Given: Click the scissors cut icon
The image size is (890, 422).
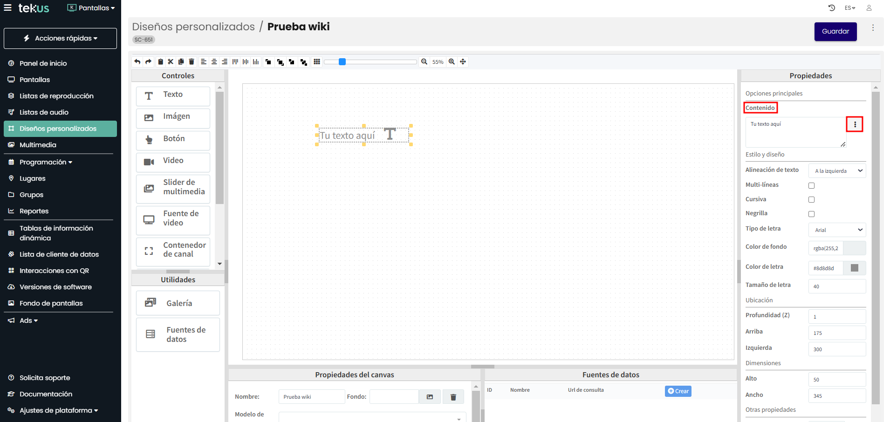Looking at the screenshot, I should coord(171,61).
